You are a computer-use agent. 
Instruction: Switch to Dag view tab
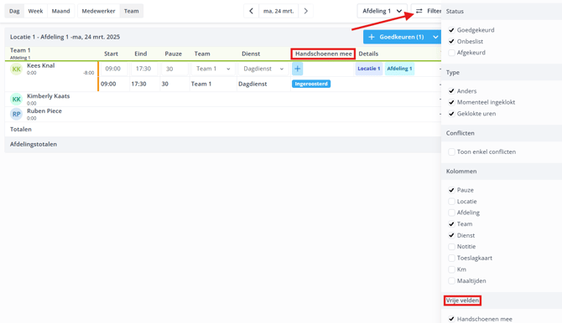pos(14,11)
